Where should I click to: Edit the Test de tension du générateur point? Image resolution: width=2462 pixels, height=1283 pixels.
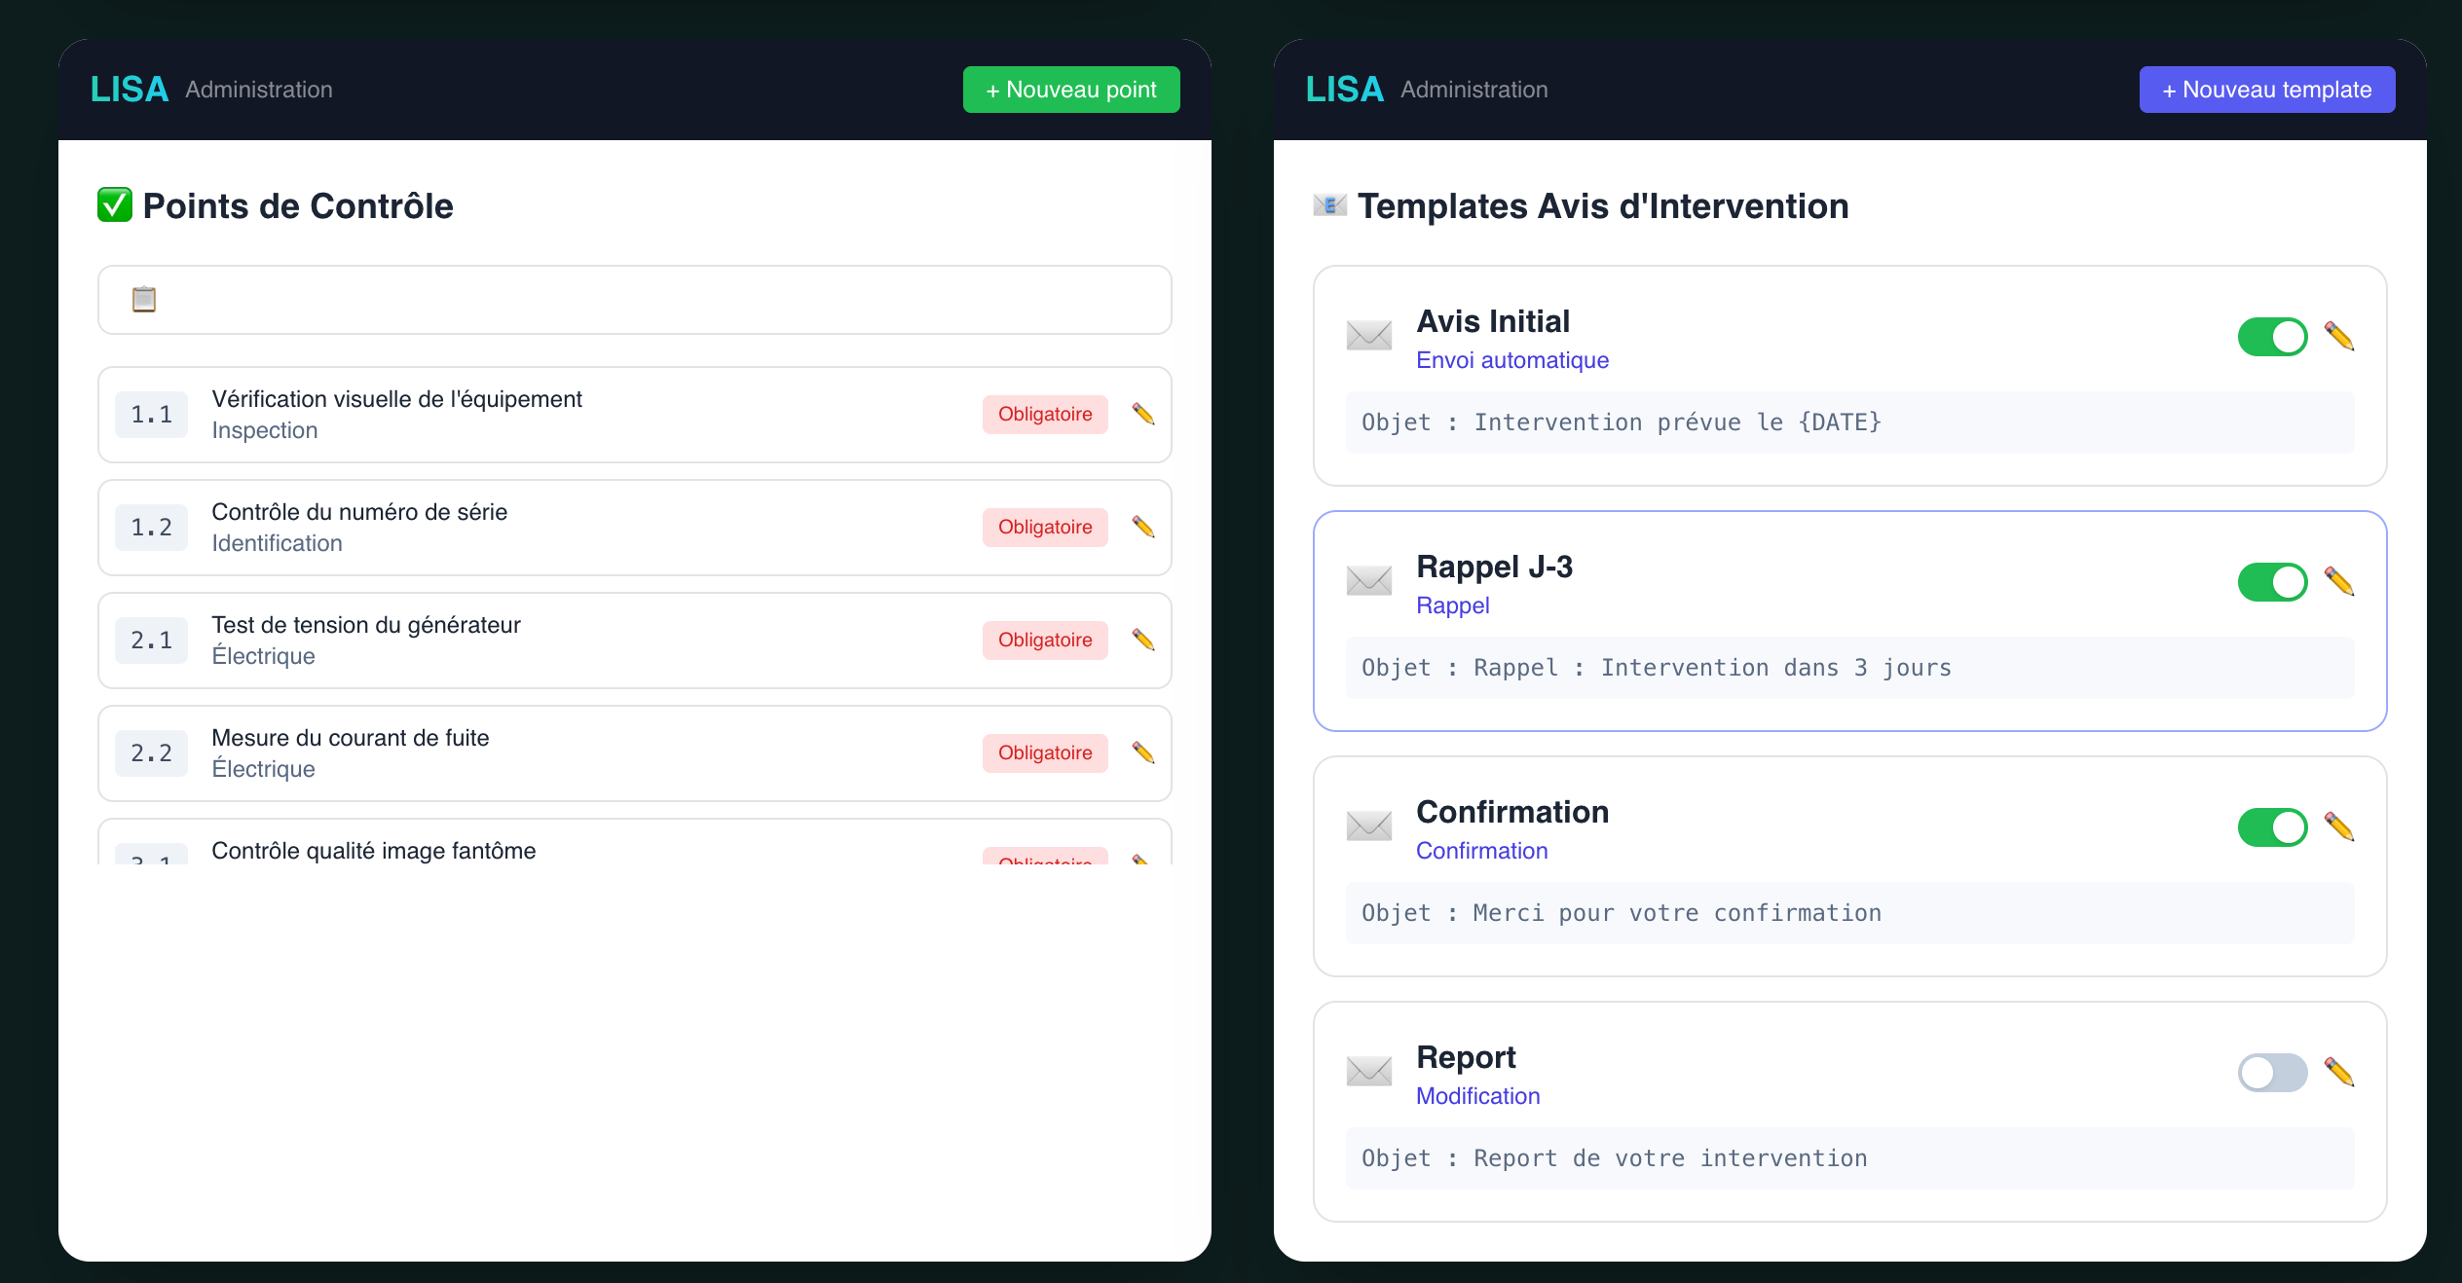pos(1143,640)
